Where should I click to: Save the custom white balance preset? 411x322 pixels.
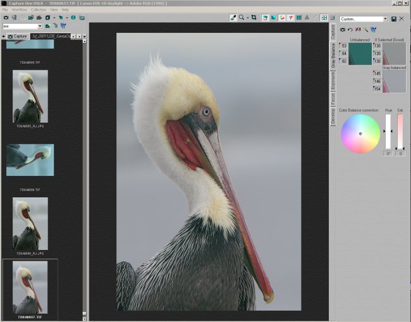(394, 19)
